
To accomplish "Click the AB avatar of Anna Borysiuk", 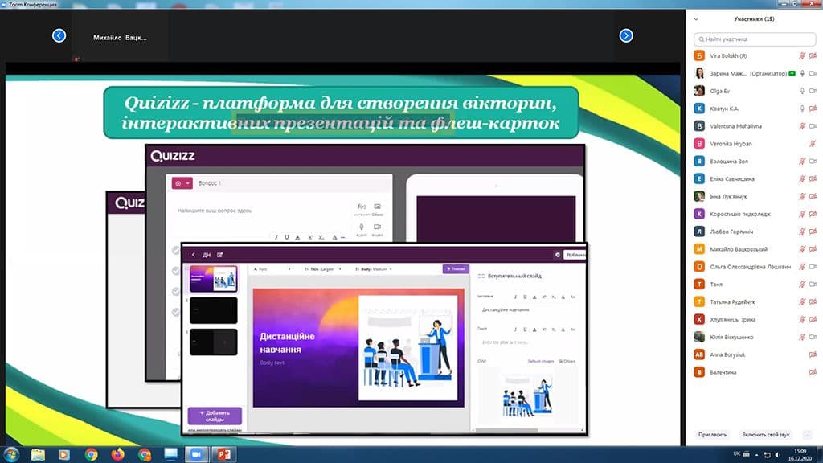I will (699, 354).
